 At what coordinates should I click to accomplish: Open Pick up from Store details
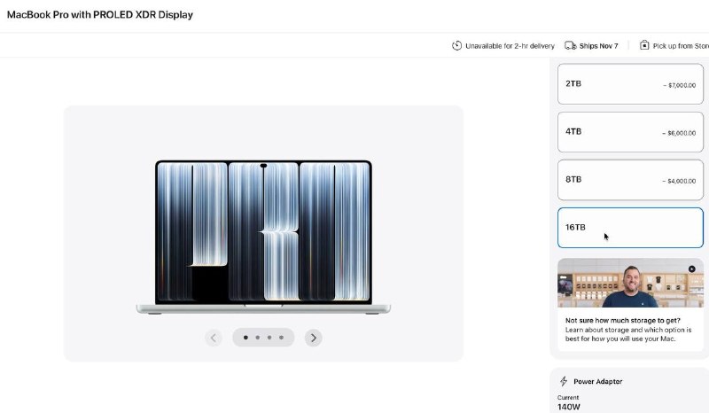pos(681,46)
